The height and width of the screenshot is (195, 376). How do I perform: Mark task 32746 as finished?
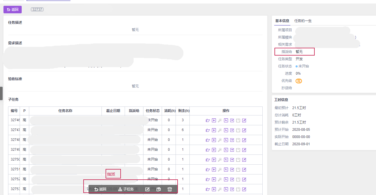pyautogui.click(x=232, y=120)
